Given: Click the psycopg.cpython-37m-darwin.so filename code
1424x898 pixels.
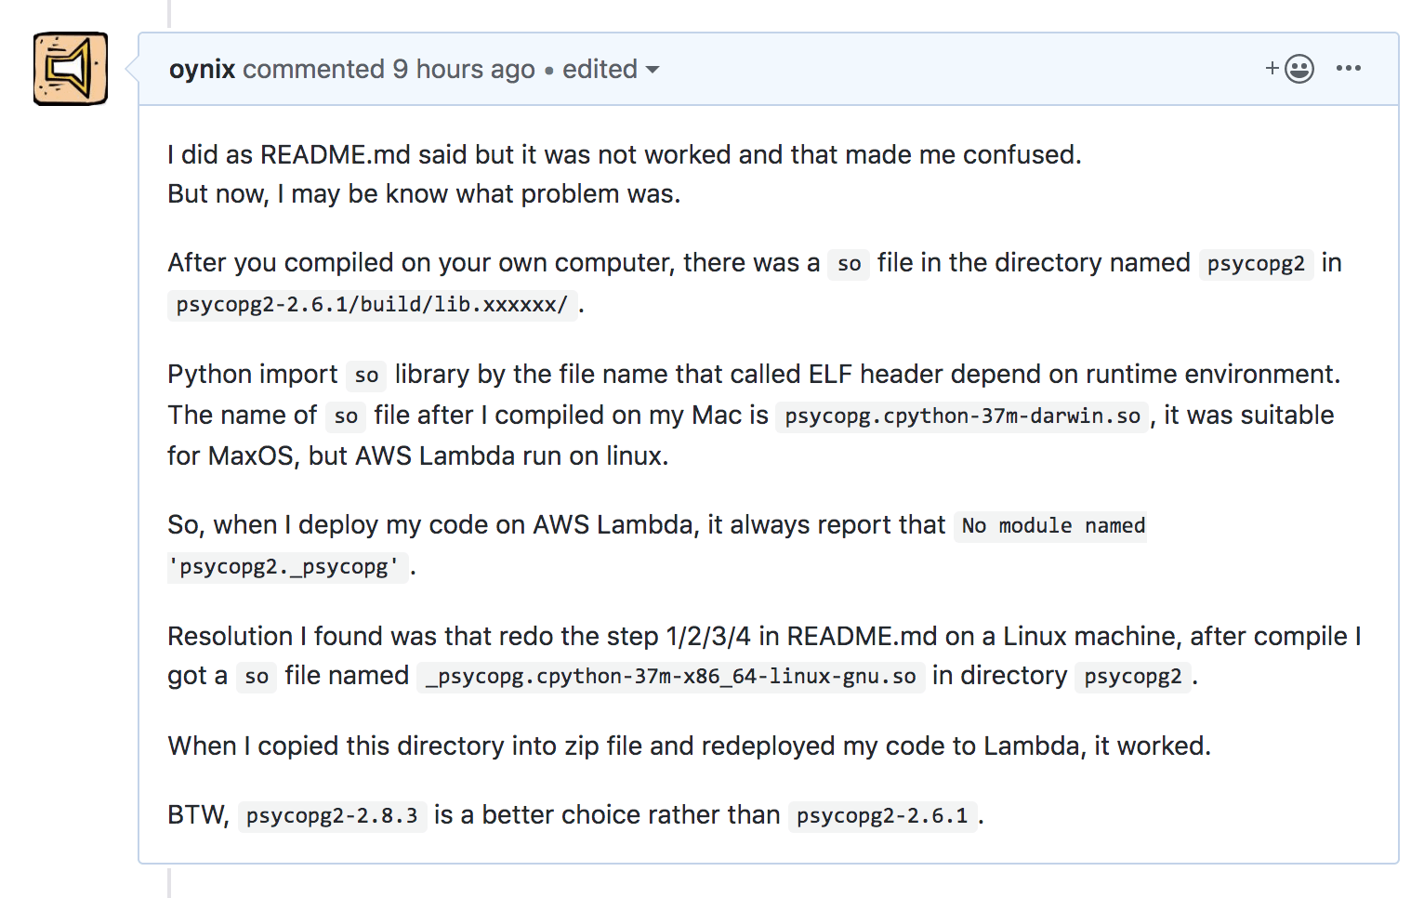Looking at the screenshot, I should 962,416.
